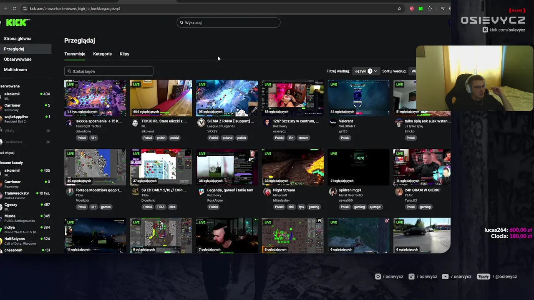Click the poland tag on VRXEY stream
The image size is (534, 300).
pyautogui.click(x=227, y=138)
